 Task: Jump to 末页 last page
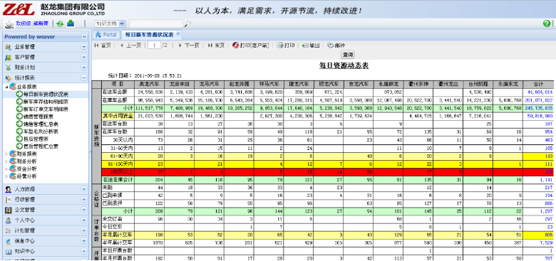tap(216, 46)
